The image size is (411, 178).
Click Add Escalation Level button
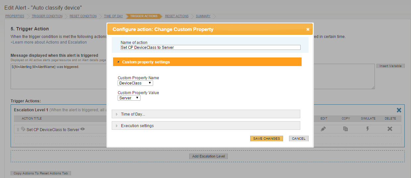[x=208, y=157]
